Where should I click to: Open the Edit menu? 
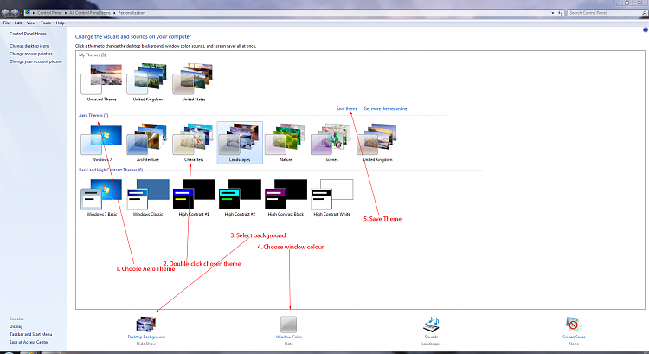coord(18,23)
